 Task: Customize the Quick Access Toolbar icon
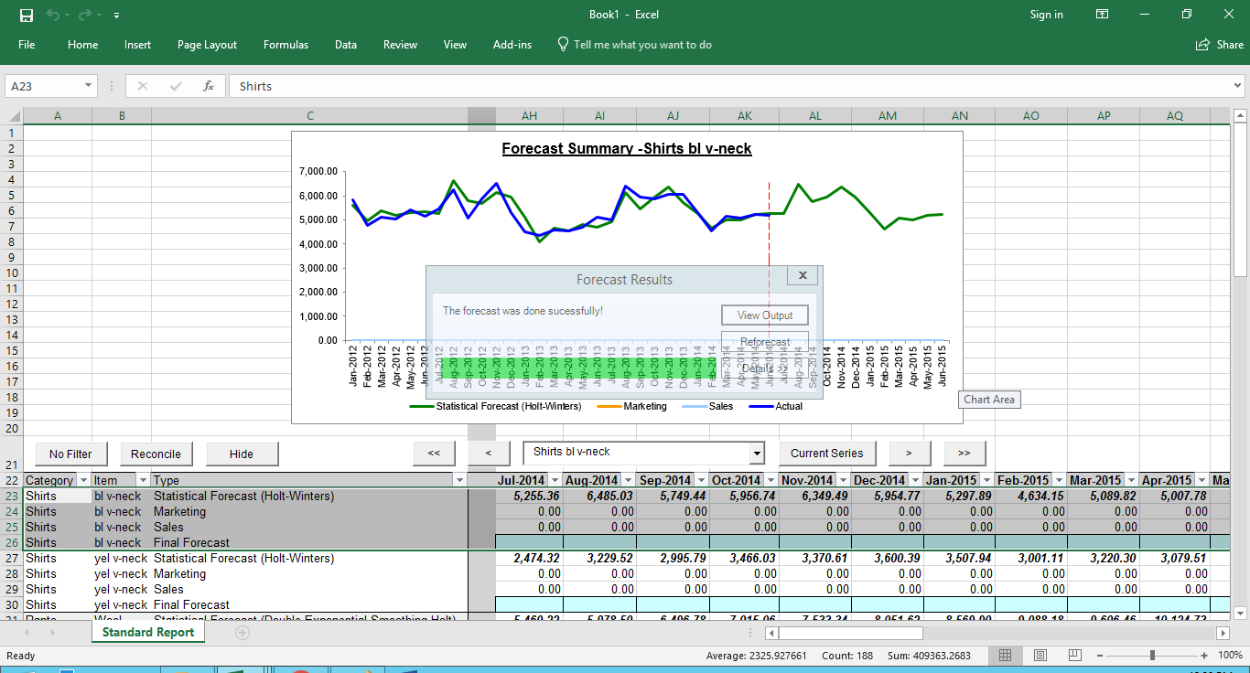(115, 15)
